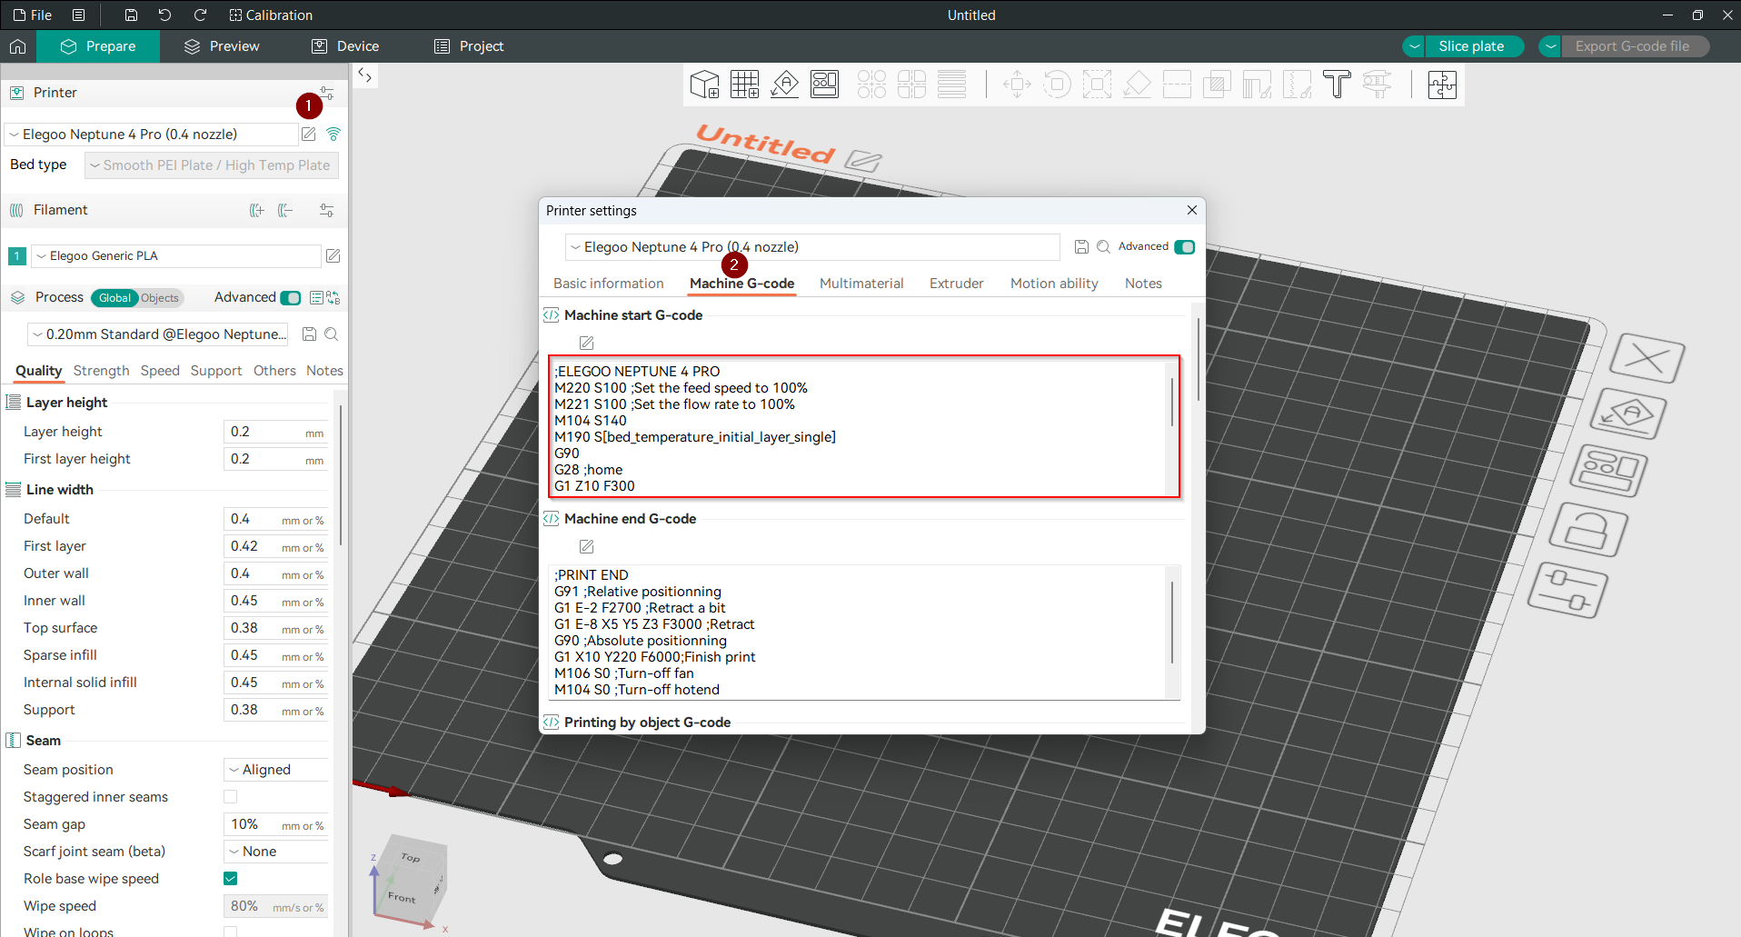Switch to the Motion ability tab

point(1054,284)
